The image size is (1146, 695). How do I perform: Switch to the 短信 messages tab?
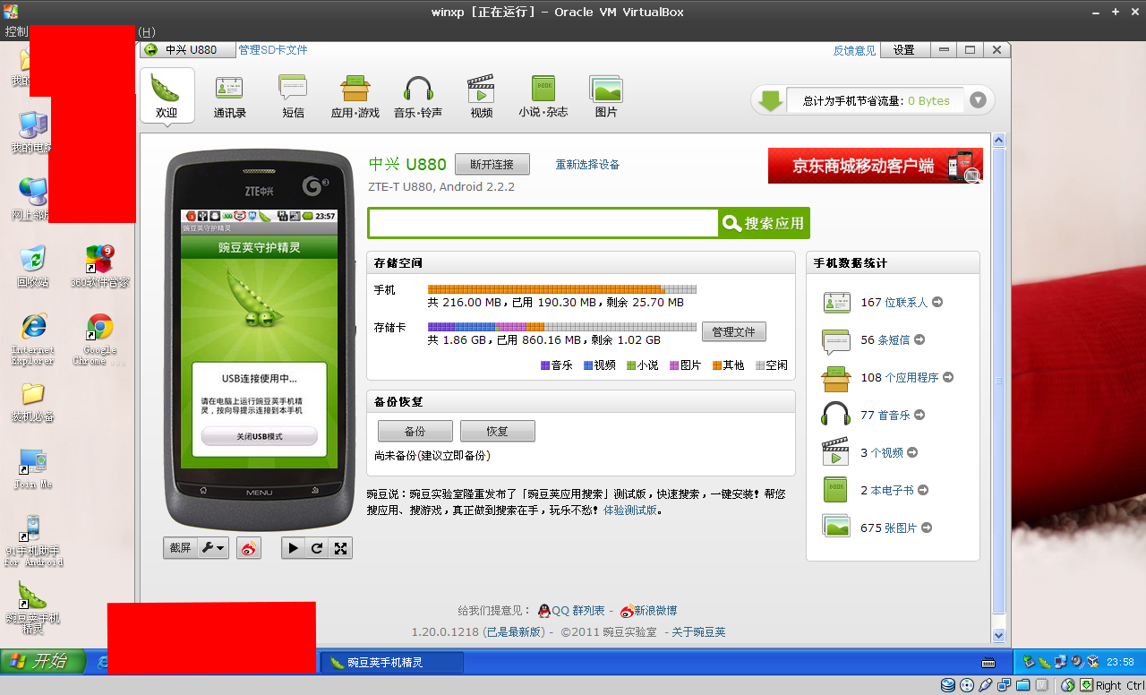click(293, 96)
